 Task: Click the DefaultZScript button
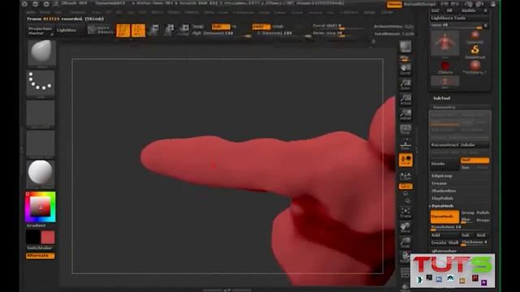point(419,4)
